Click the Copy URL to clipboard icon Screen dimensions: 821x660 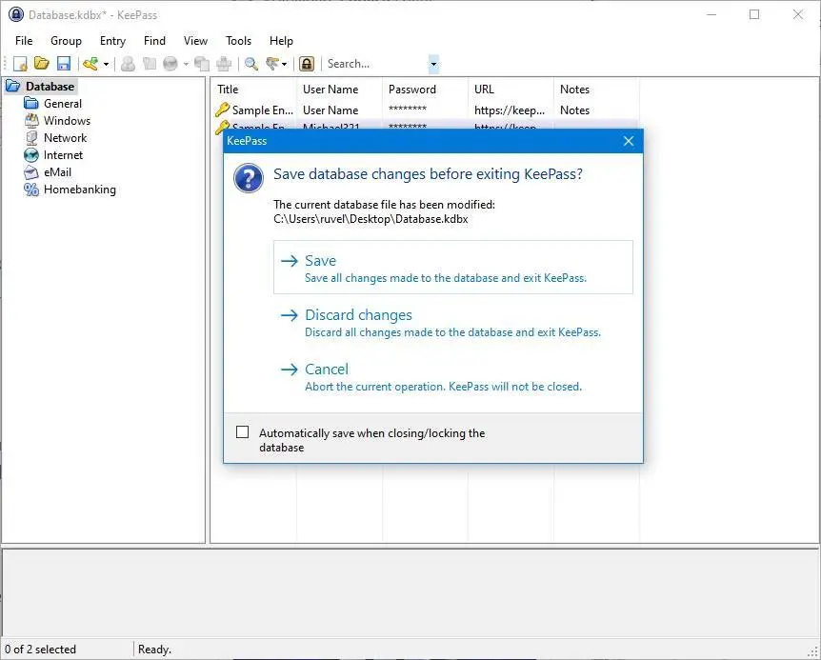click(202, 64)
